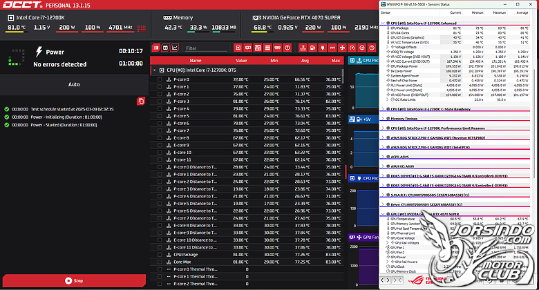Screen dimensions: 539x290
Task: Select HWiNFO GPU Temperature row
Action: click(x=455, y=219)
